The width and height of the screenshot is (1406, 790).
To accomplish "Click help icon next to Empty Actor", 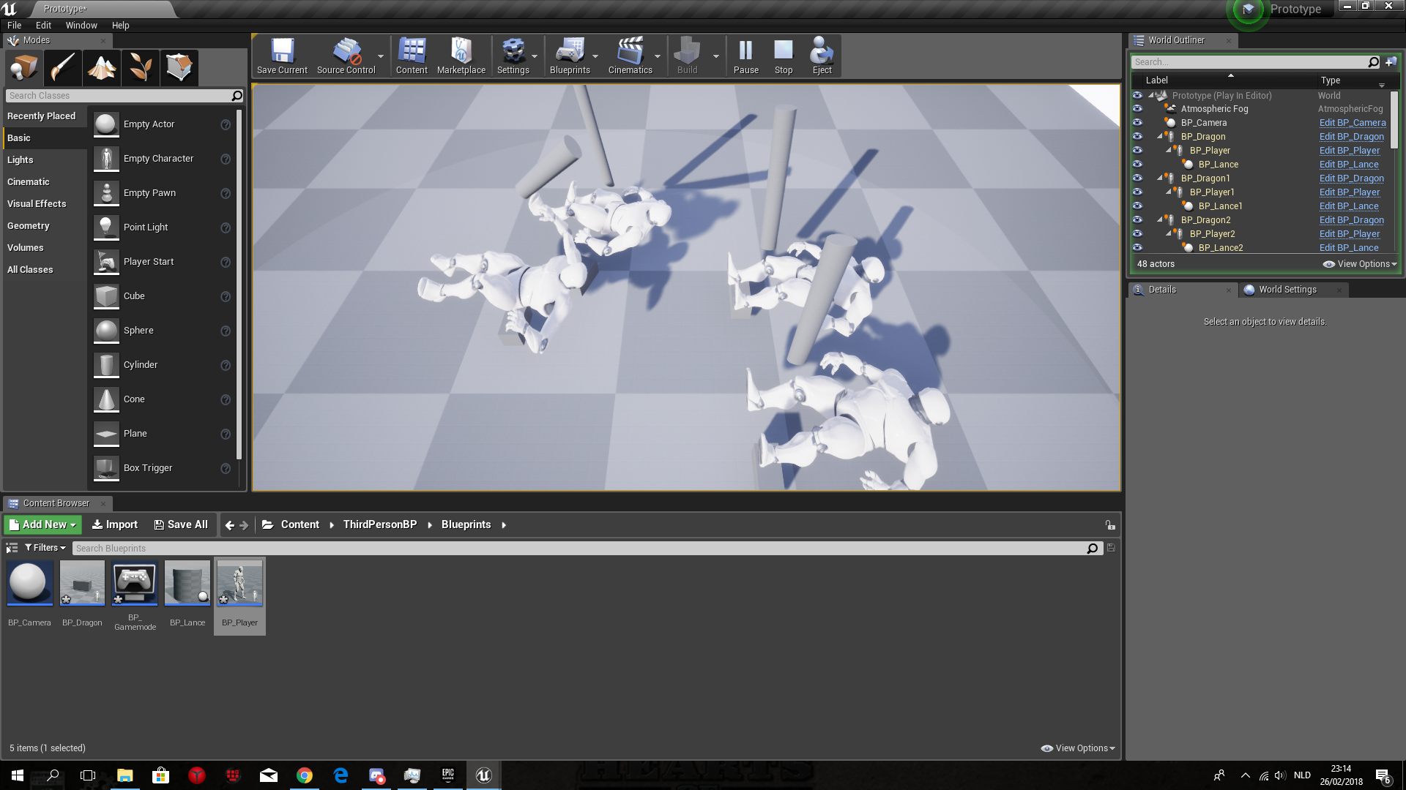I will click(226, 125).
